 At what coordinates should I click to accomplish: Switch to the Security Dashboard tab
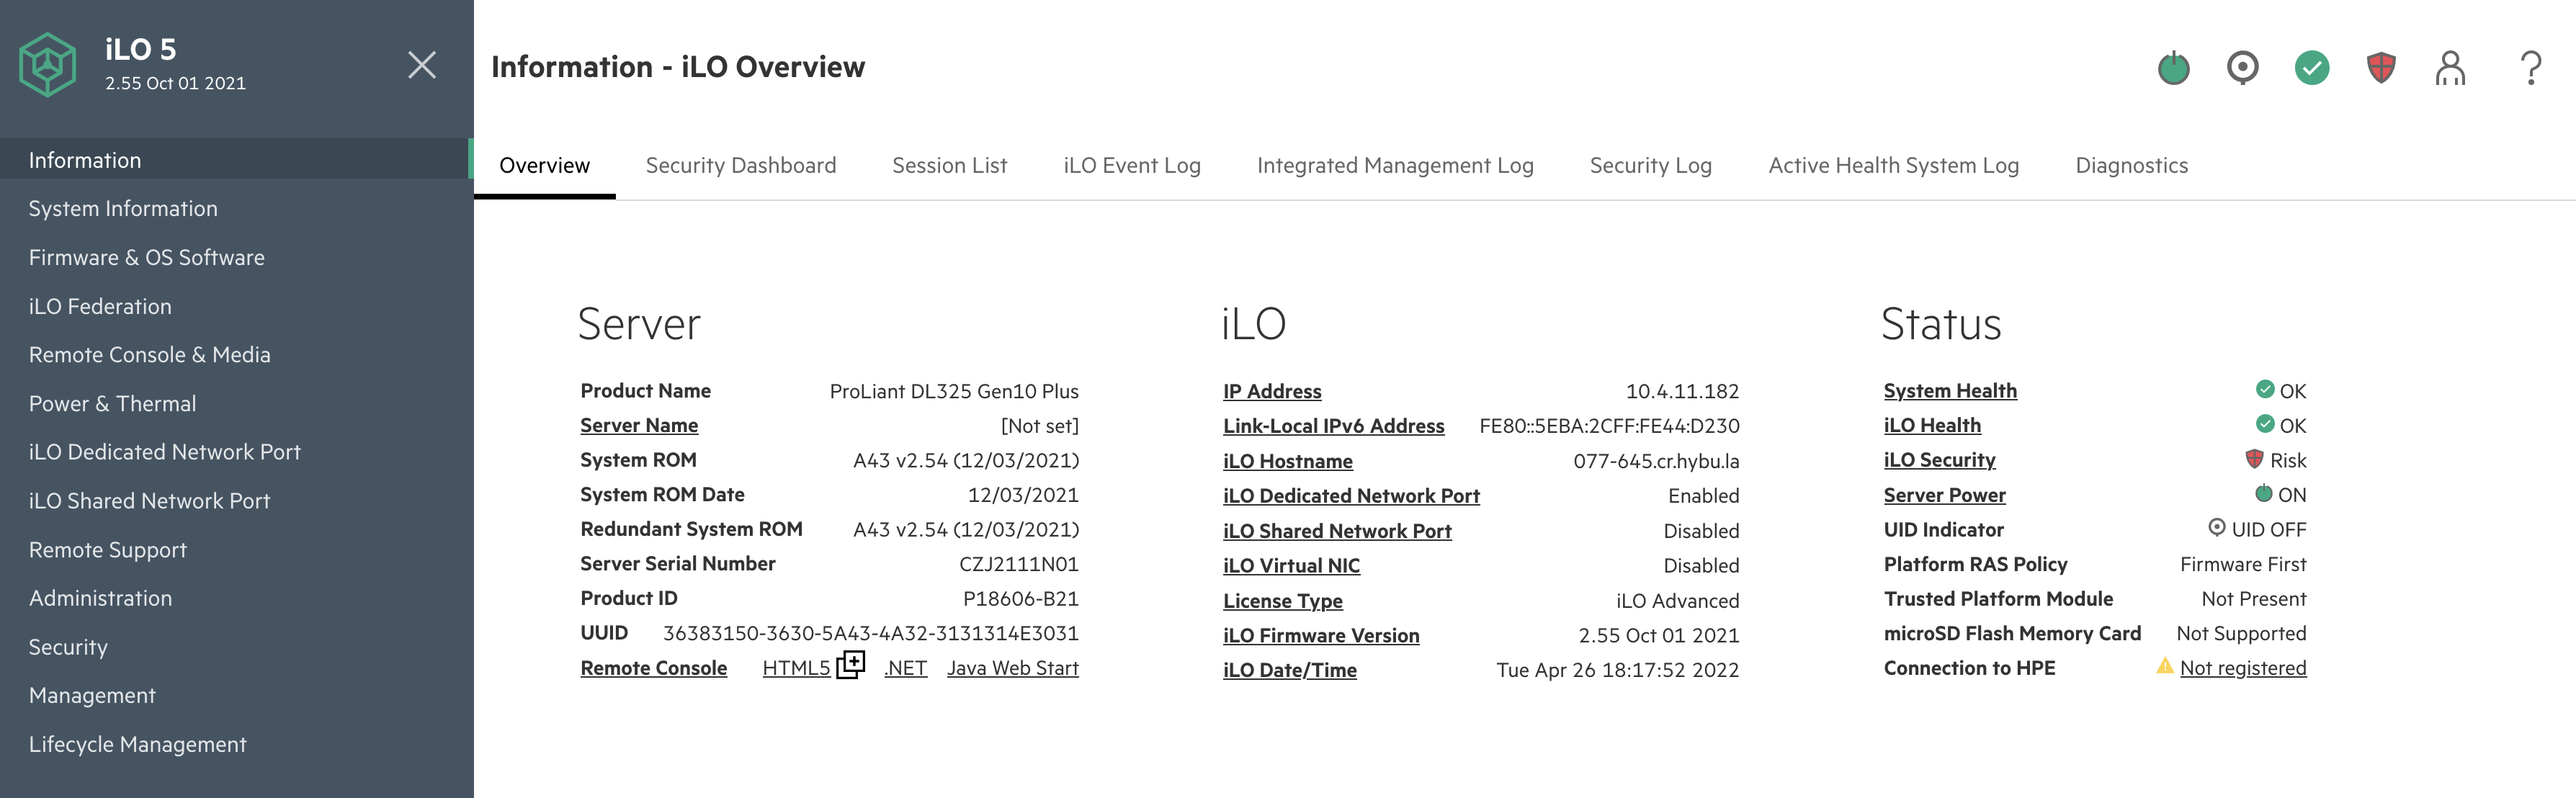(740, 166)
